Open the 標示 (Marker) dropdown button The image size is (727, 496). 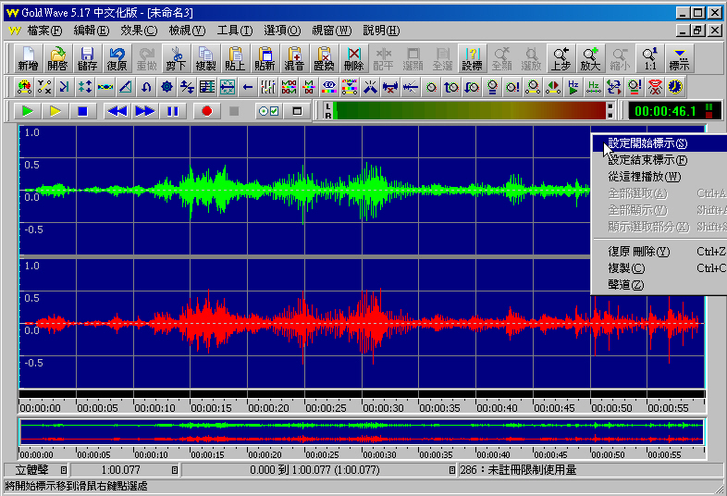pyautogui.click(x=679, y=58)
